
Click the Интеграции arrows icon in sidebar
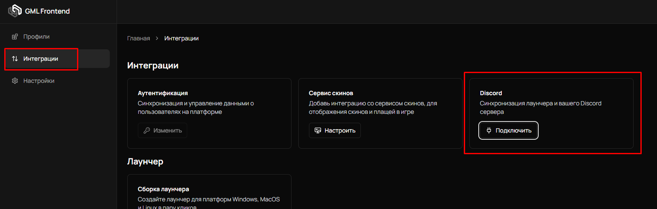click(15, 59)
